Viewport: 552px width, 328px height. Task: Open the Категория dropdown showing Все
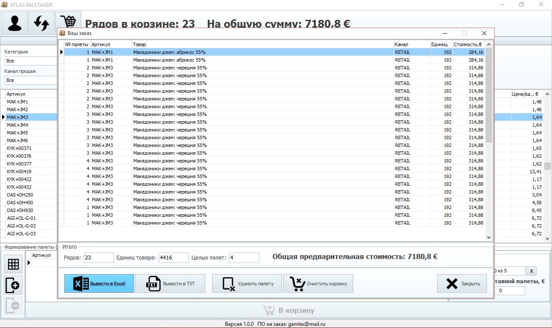[x=31, y=61]
